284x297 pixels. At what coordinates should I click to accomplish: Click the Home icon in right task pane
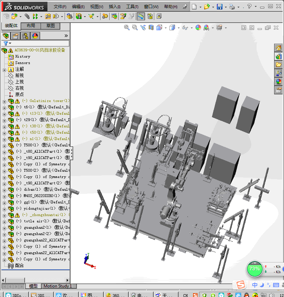click(278, 48)
